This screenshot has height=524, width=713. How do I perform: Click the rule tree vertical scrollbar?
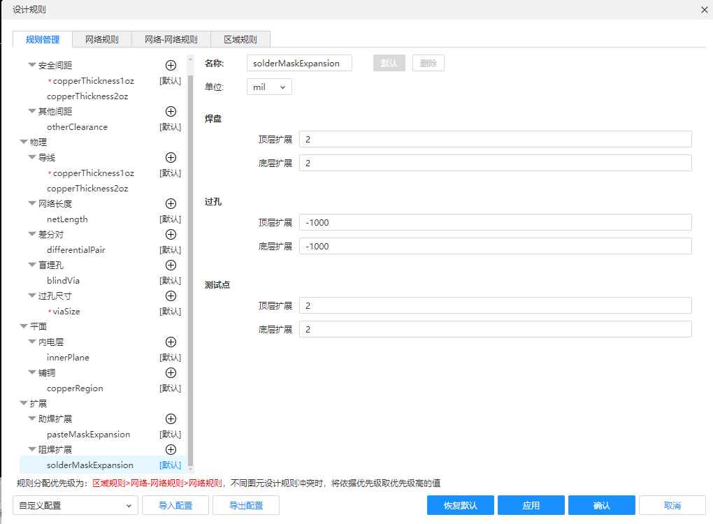click(x=190, y=265)
